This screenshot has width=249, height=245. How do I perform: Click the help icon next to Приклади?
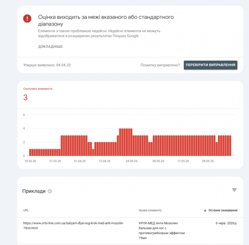(x=50, y=191)
